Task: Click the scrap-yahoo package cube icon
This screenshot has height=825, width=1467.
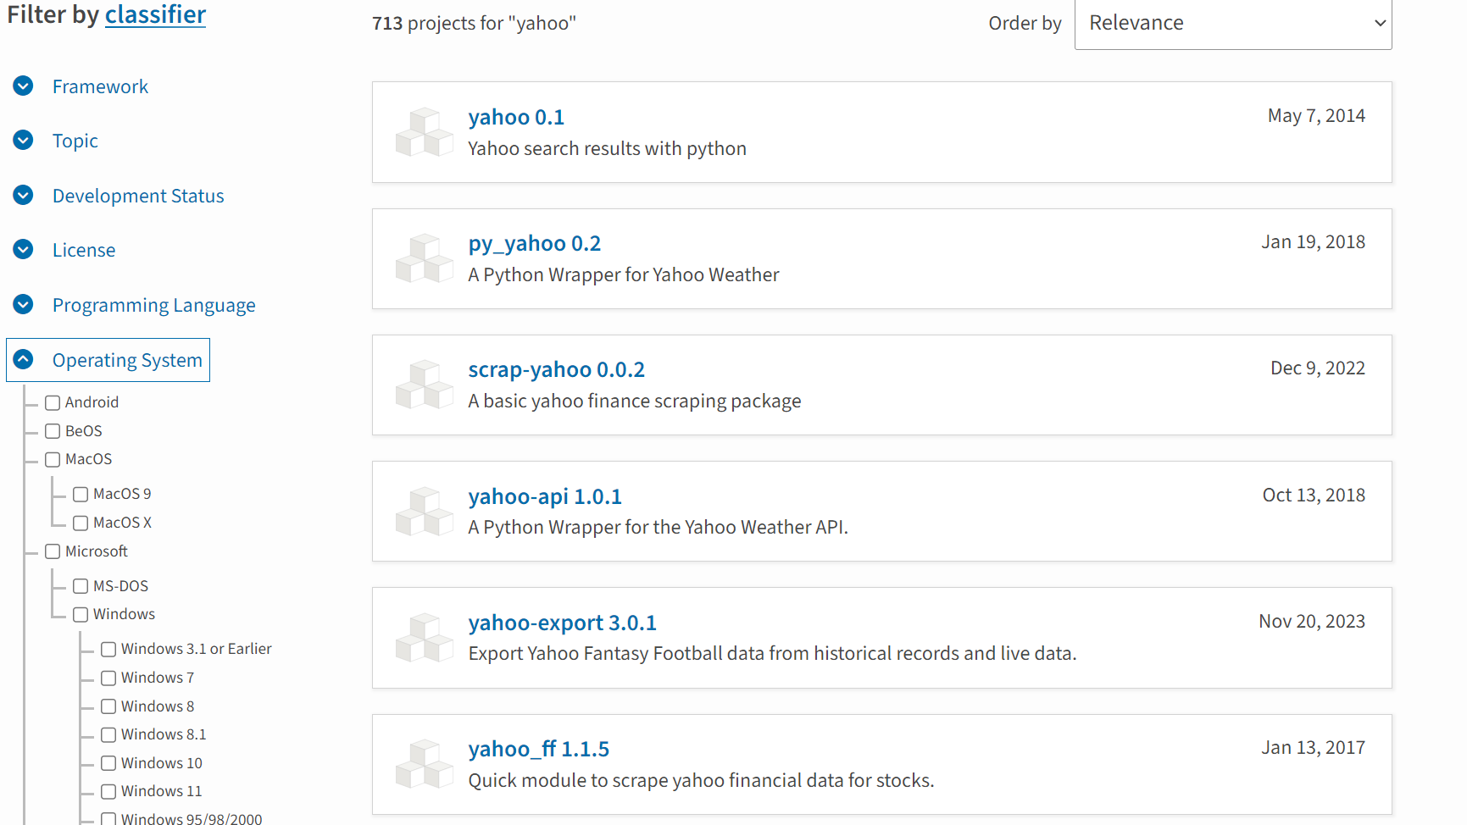Action: click(x=425, y=385)
